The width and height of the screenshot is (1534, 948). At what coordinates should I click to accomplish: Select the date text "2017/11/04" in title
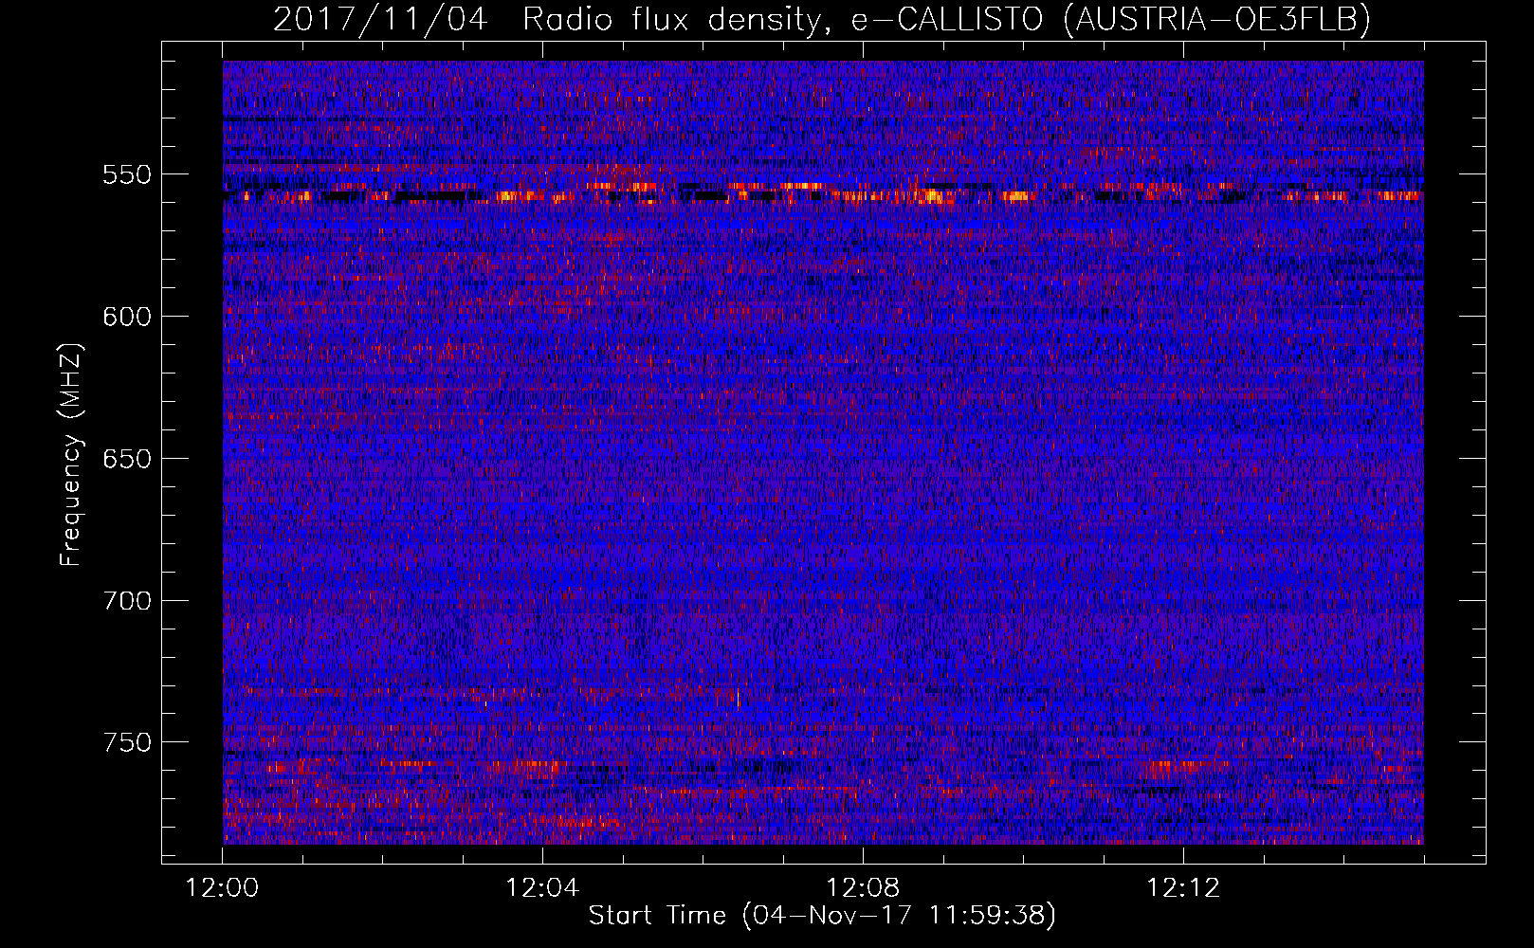(x=380, y=20)
